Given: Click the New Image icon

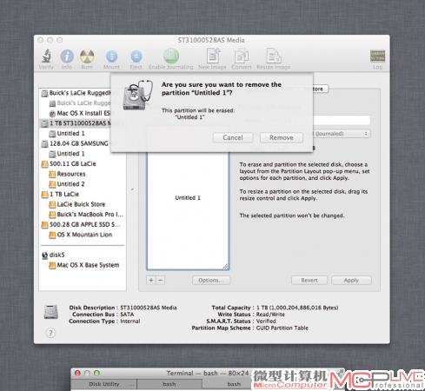Looking at the screenshot, I should click(213, 56).
